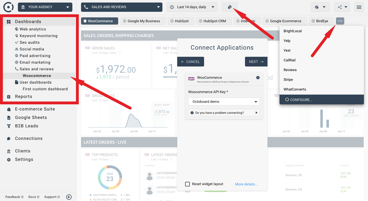This screenshot has width=368, height=201.
Task: Open Web analytics in the sidebar
Action: pyautogui.click(x=33, y=29)
